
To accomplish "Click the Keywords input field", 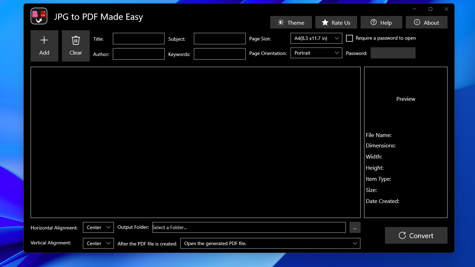I will coord(219,54).
